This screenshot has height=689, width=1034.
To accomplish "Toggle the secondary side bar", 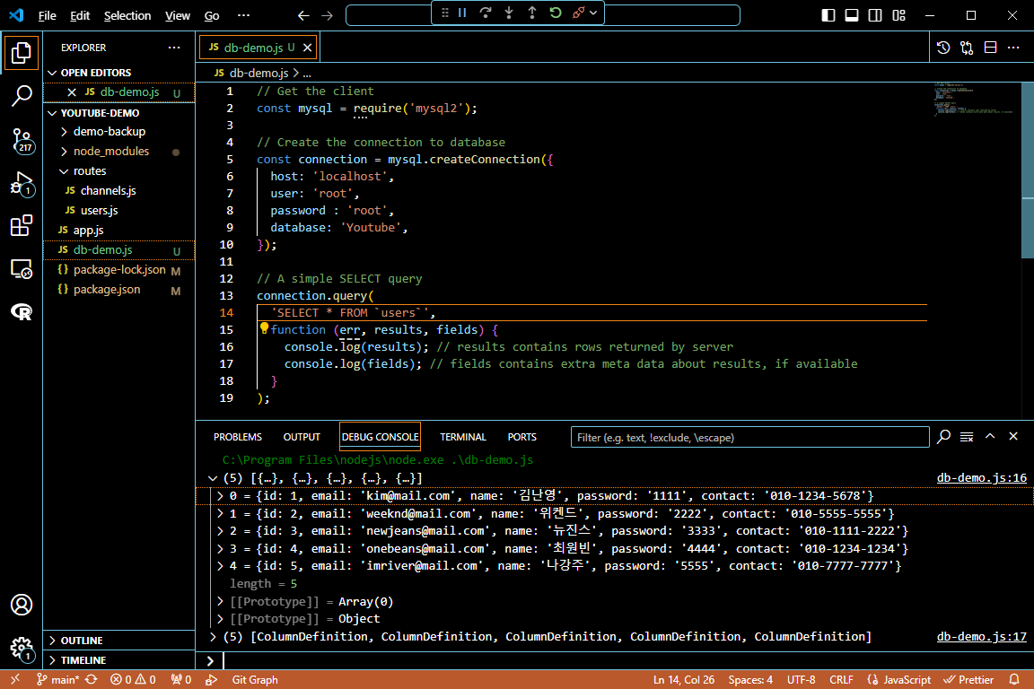I will point(875,15).
